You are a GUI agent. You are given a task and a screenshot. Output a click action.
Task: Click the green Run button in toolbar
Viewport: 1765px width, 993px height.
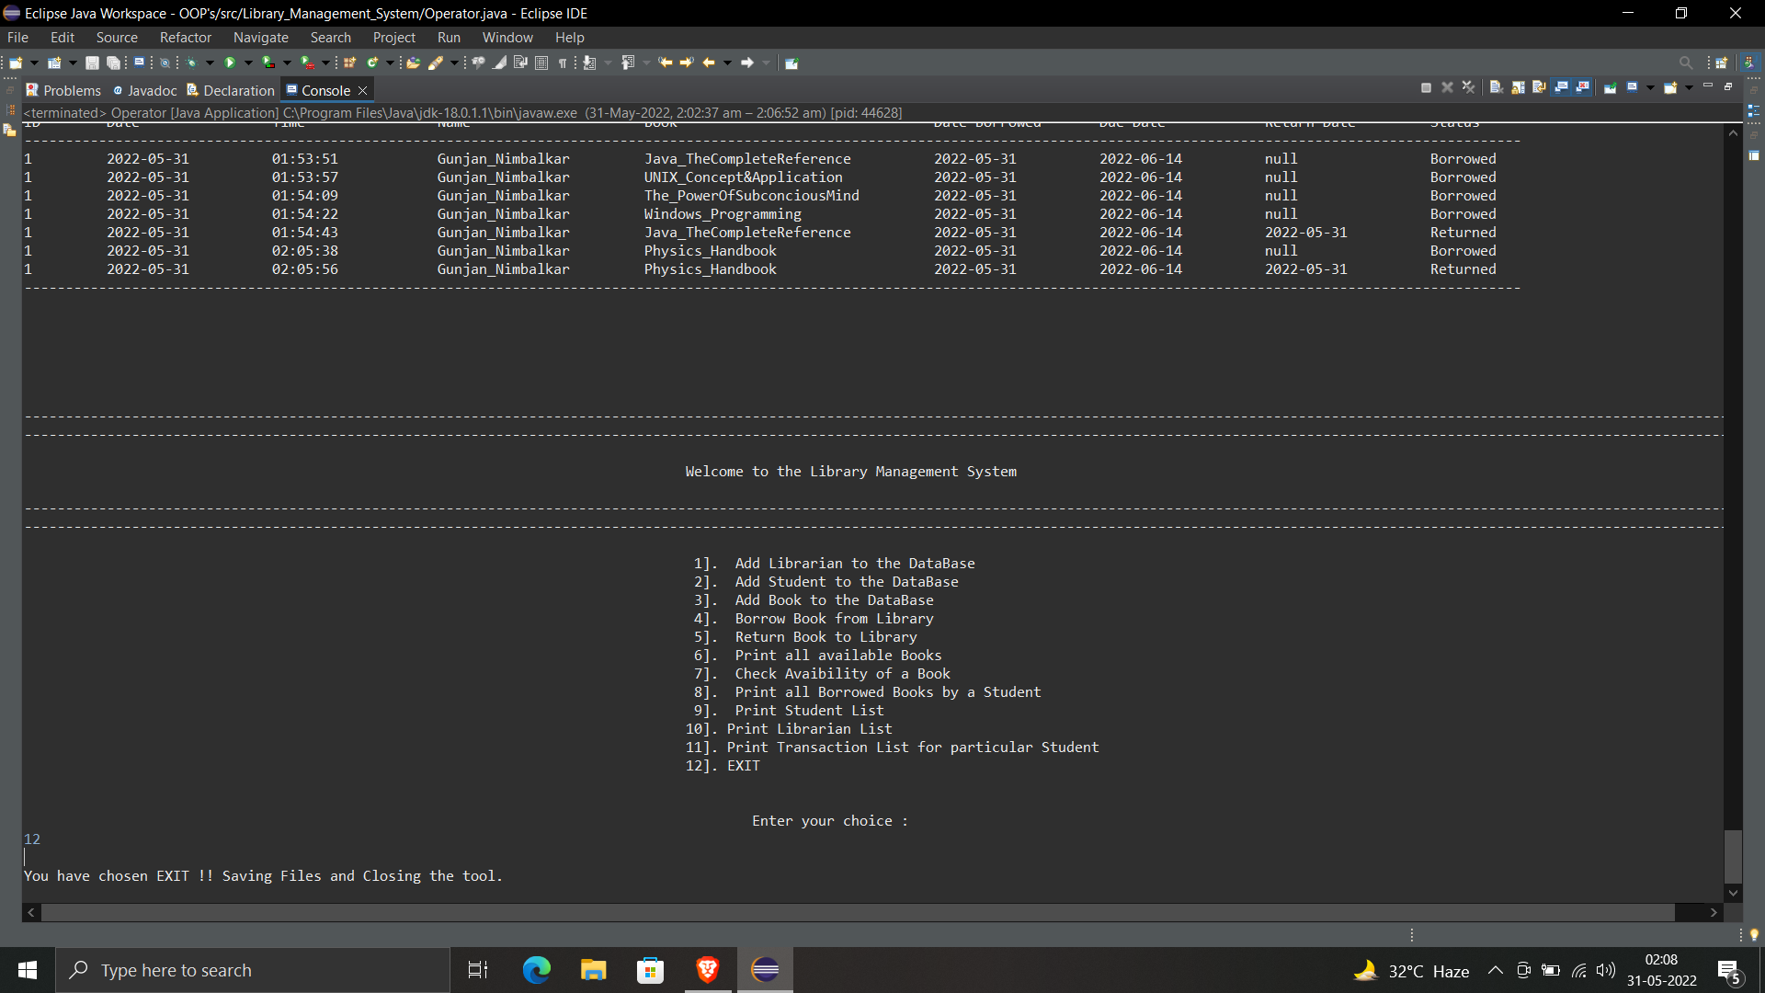(x=230, y=63)
